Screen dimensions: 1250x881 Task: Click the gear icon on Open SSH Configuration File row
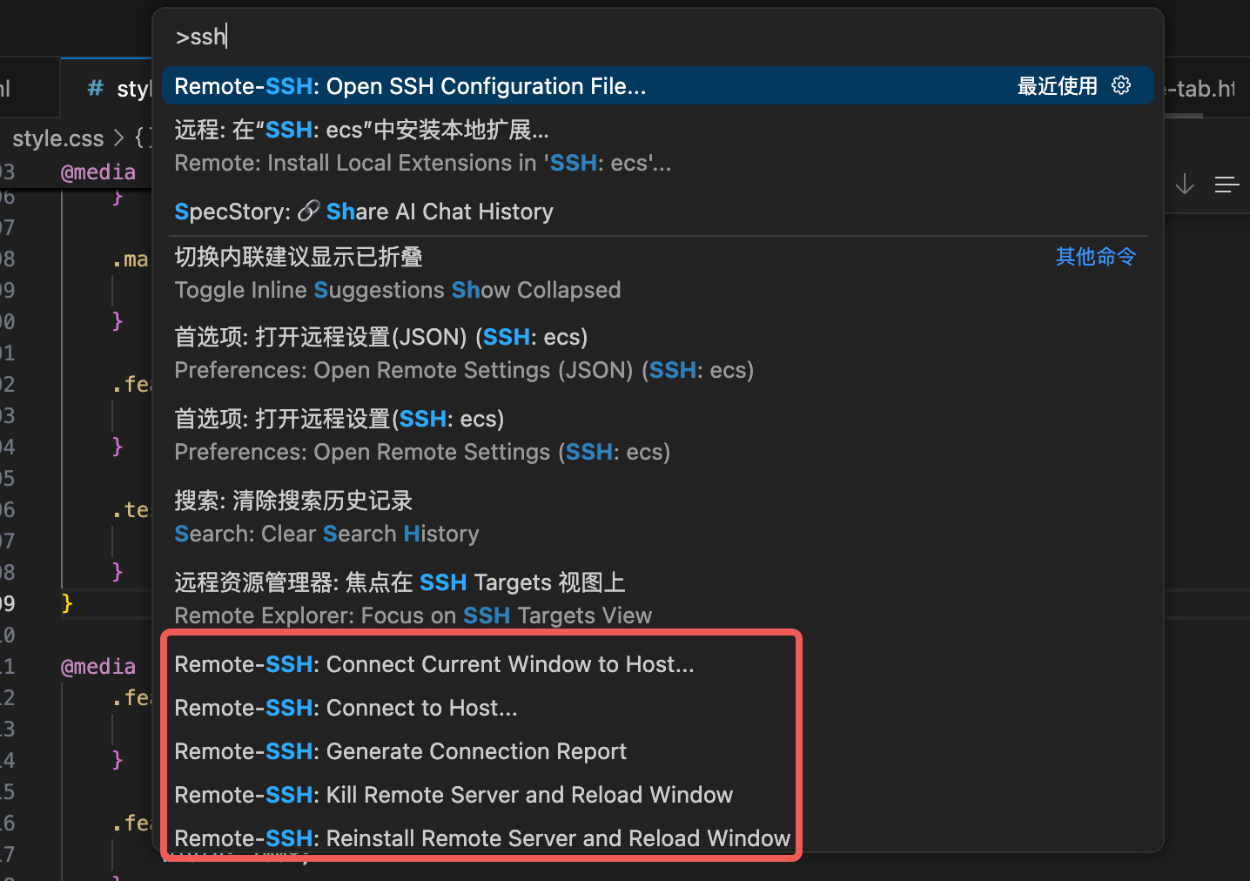1121,85
